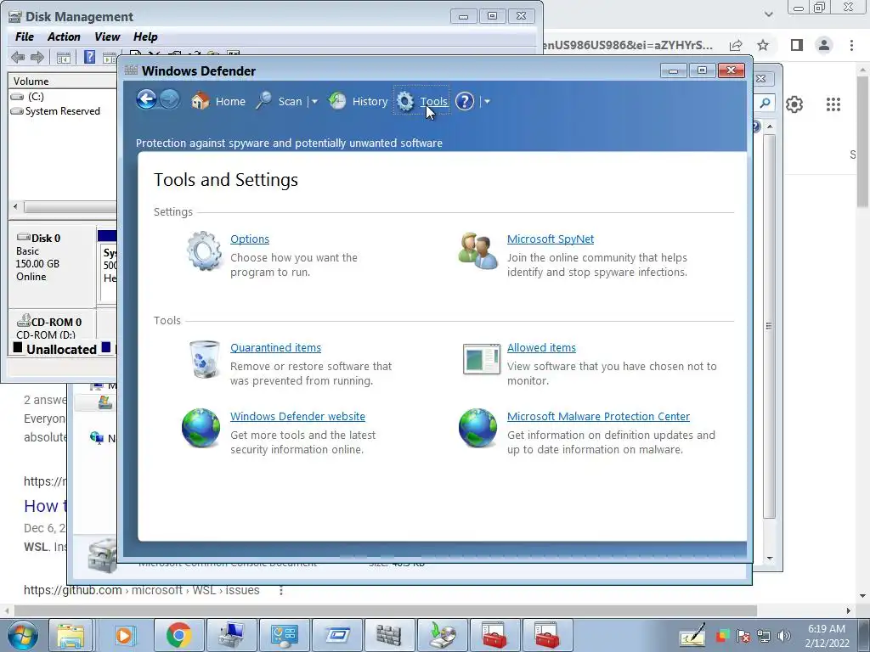Open Quarantined items link
The width and height of the screenshot is (870, 652).
[276, 347]
